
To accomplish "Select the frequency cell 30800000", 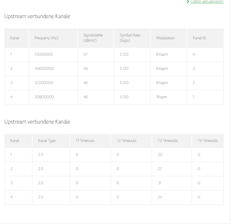I will (44, 97).
